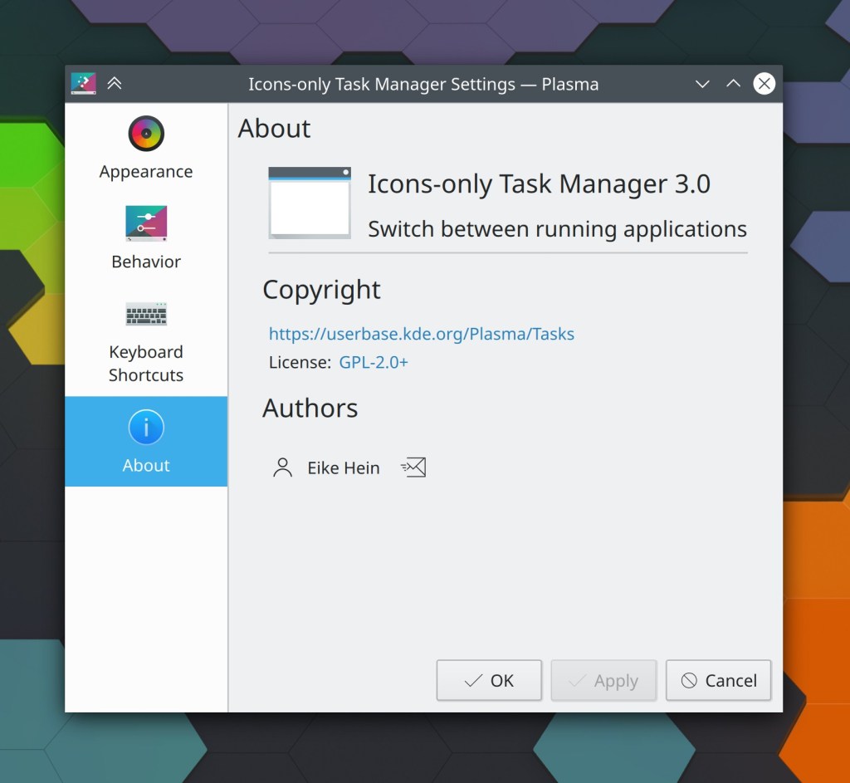Screen dimensions: 850x783
Task: Minimize the settings window with down chevron
Action: click(702, 84)
